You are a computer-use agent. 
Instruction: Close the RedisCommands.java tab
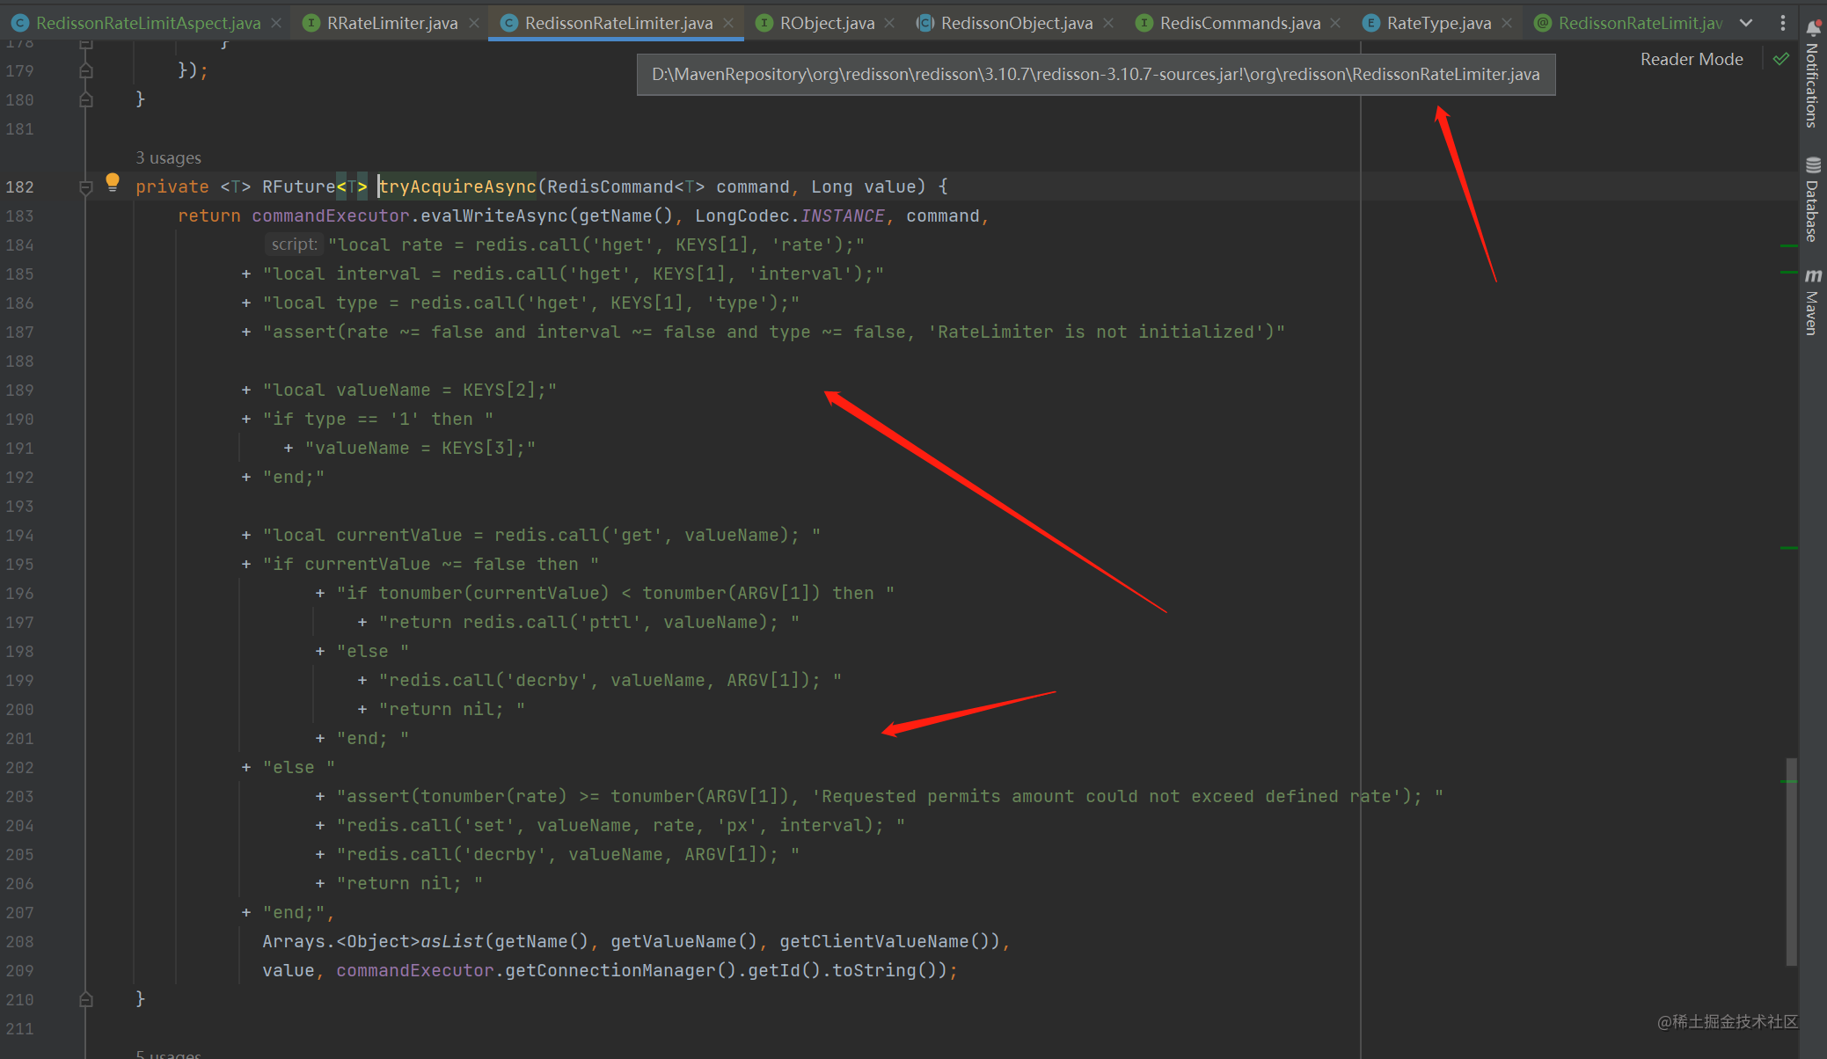(1336, 23)
